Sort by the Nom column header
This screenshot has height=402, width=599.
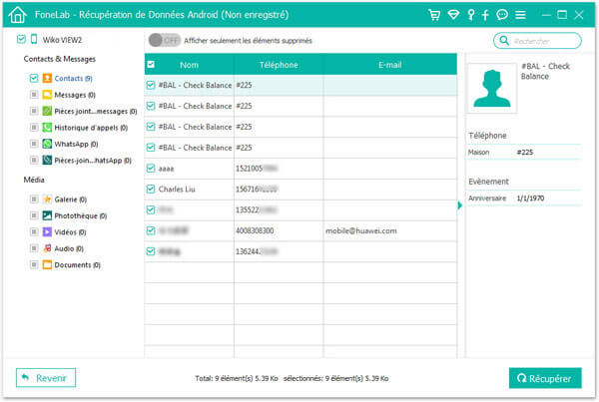pyautogui.click(x=189, y=65)
